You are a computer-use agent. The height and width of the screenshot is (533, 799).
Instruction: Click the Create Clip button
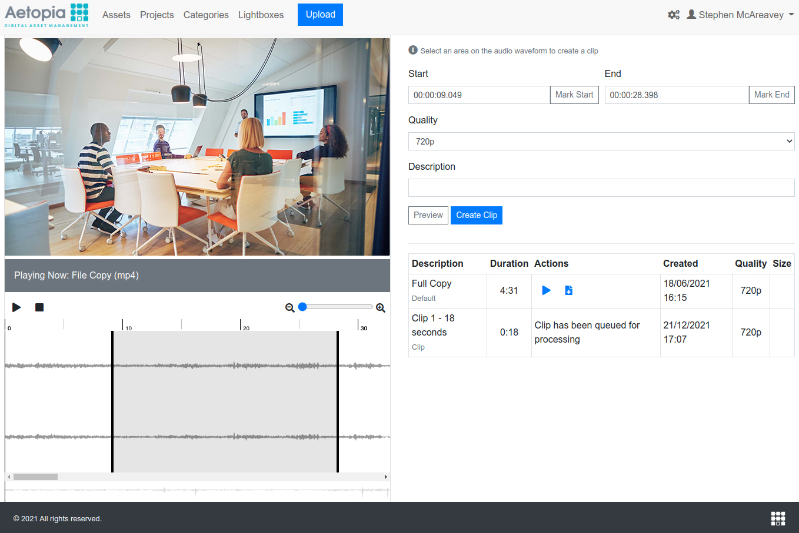pos(476,215)
